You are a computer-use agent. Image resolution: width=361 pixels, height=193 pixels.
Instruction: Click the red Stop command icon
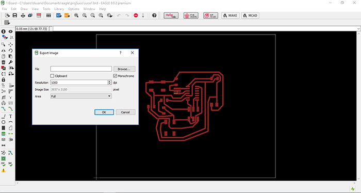click(x=136, y=15)
